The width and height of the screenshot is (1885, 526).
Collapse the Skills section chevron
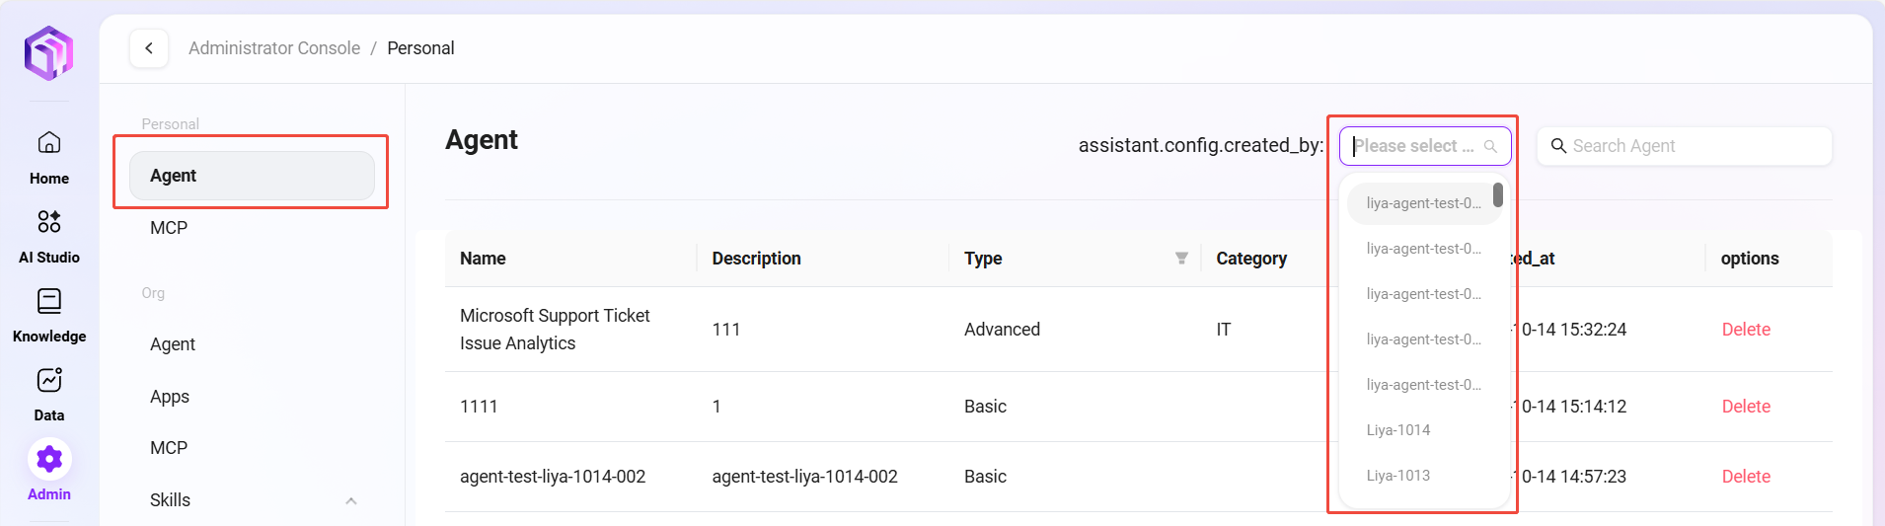[x=351, y=500]
